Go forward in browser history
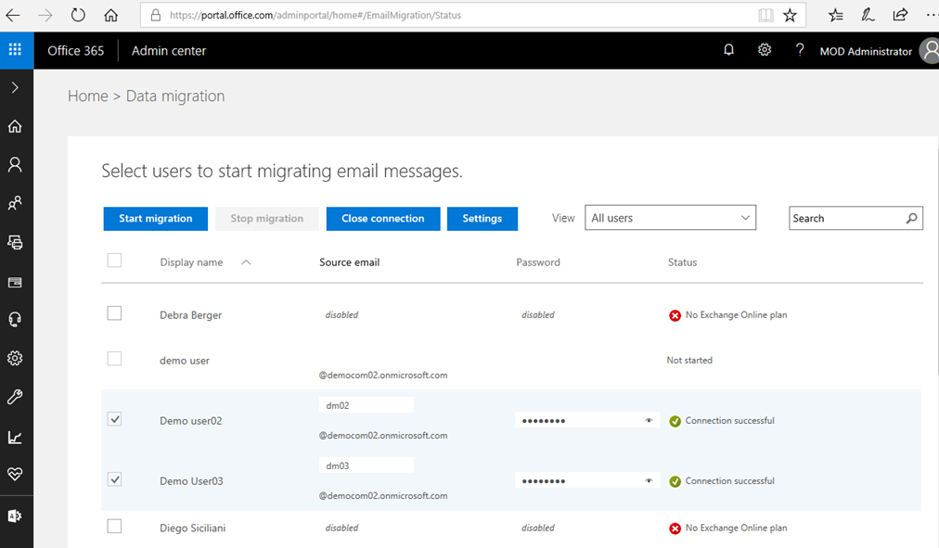The image size is (939, 548). click(x=45, y=15)
